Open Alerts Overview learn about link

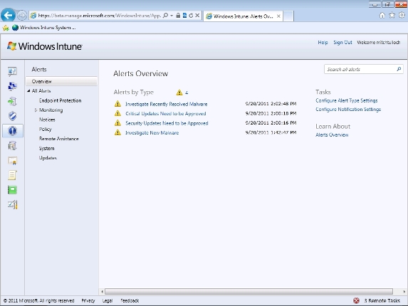pos(332,134)
